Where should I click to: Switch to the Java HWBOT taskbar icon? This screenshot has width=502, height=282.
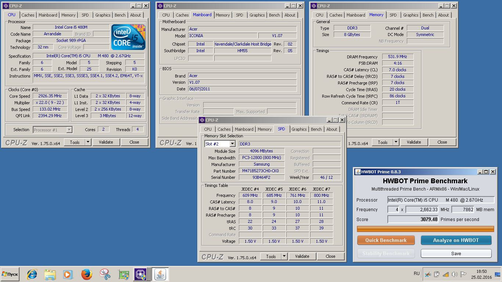pos(160,274)
